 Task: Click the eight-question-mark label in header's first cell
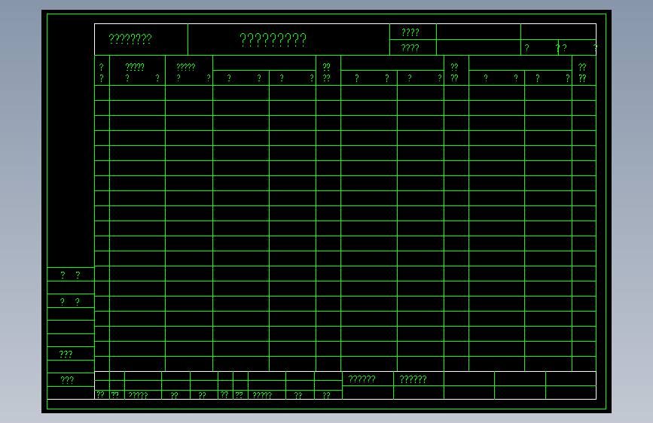coord(130,39)
